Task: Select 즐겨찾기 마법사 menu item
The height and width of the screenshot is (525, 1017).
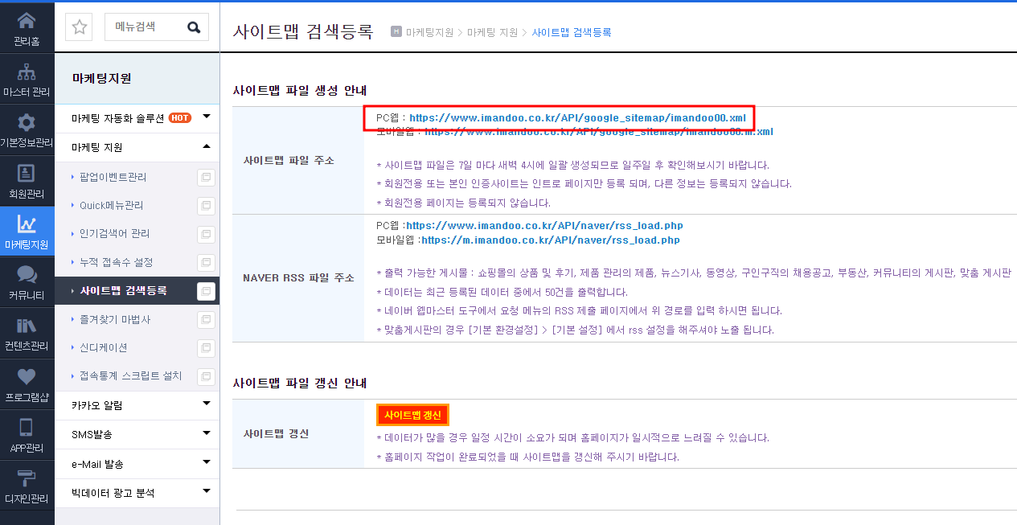Action: (115, 319)
